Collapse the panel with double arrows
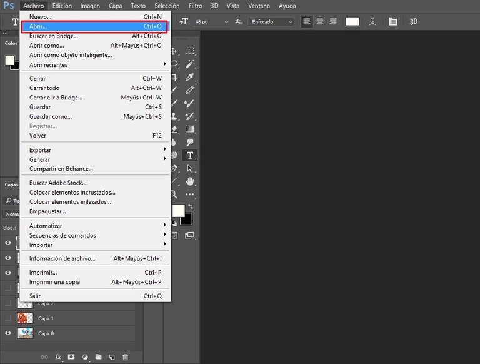Viewport: 480px width, 364px height. pos(4,33)
